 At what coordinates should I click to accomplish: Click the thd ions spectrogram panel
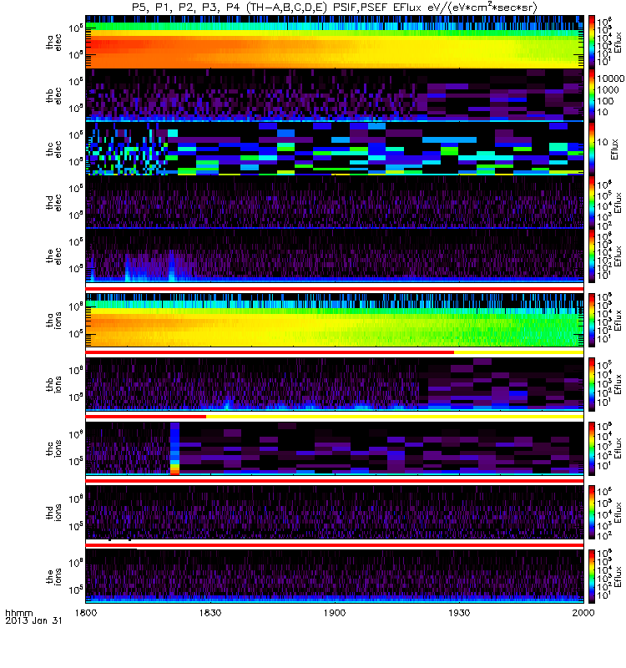click(x=335, y=513)
